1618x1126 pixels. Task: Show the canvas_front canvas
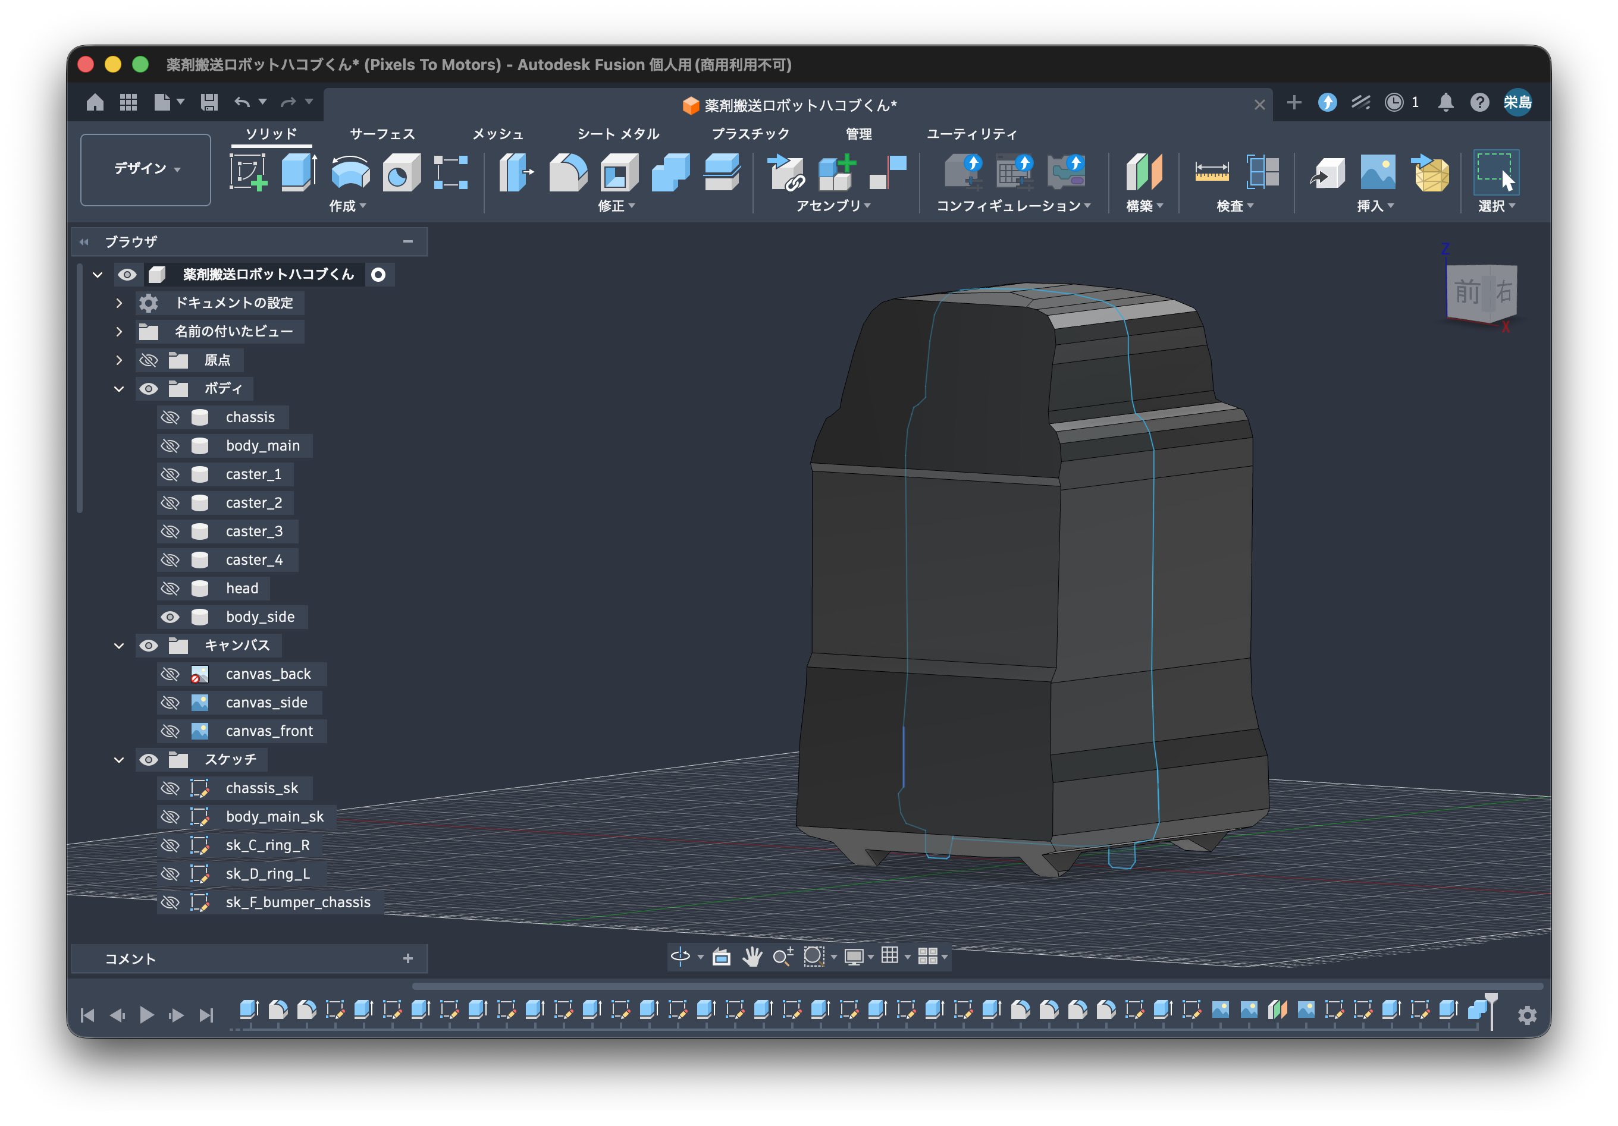point(170,731)
